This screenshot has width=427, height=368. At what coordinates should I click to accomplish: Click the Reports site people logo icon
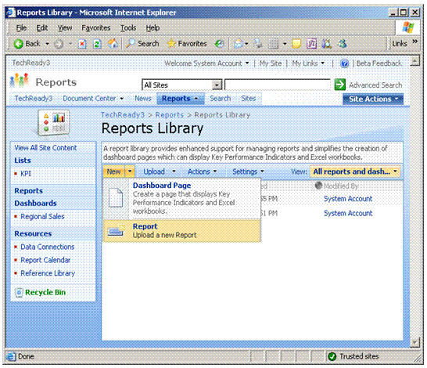19,81
